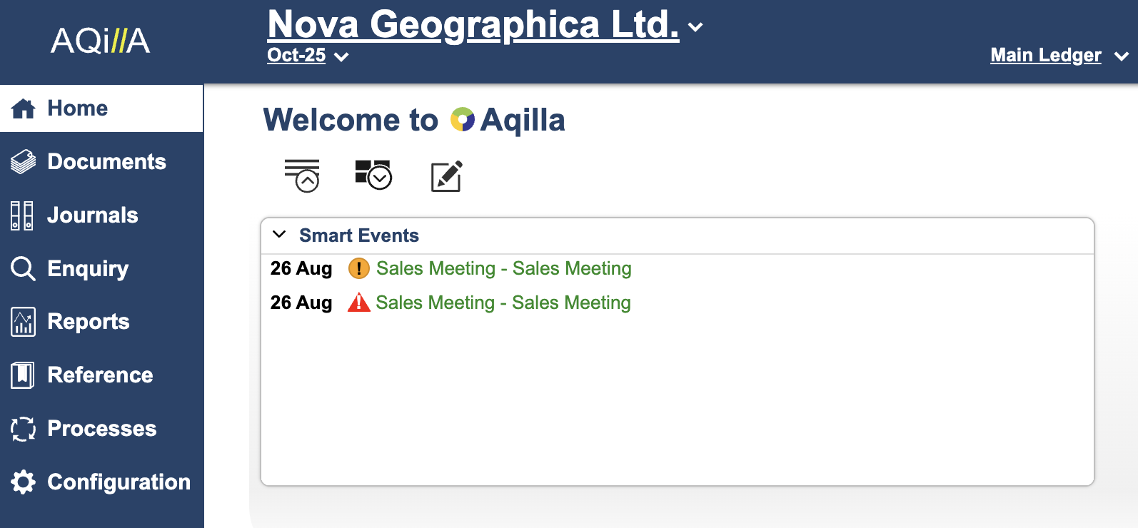Click the Processes cycle icon
The image size is (1138, 528).
coord(23,429)
